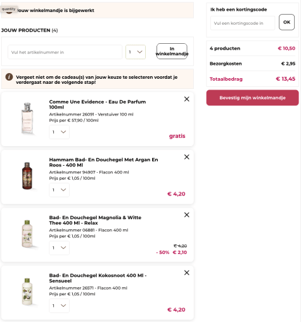Screen dimensions: 301x322
Task: Open Hammam douchegel bottle thumbnail
Action: point(27,176)
